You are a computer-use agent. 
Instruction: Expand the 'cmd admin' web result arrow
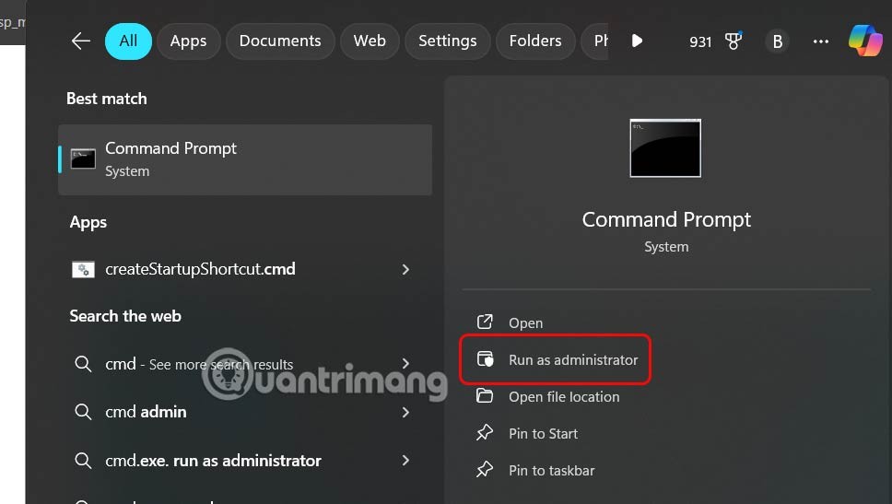[405, 412]
